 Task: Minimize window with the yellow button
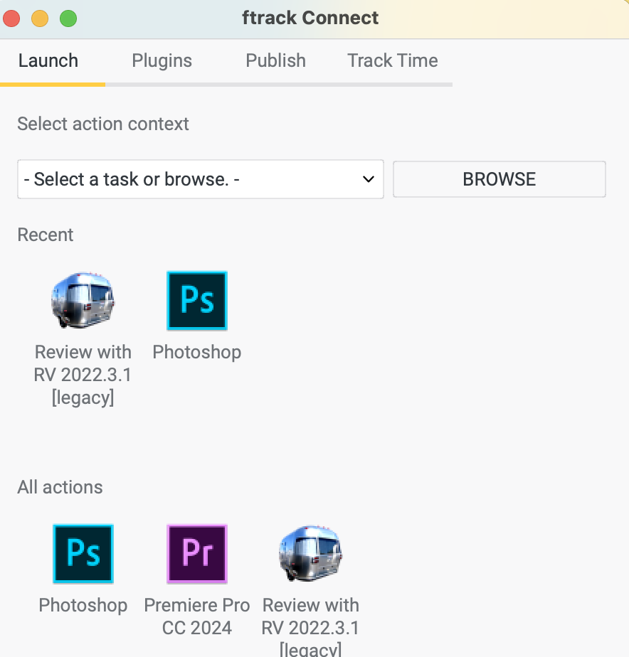coord(40,18)
